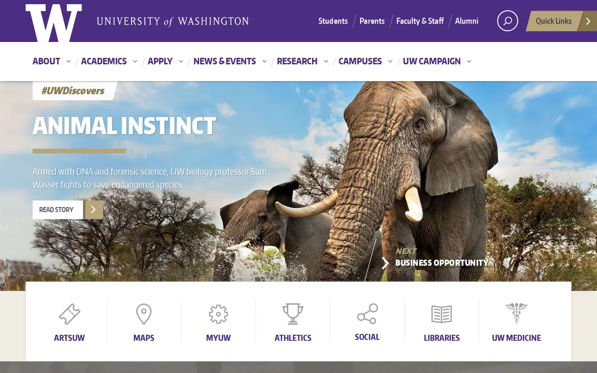Open the LIBRARIES text link
597x373 pixels.
pyautogui.click(x=442, y=338)
